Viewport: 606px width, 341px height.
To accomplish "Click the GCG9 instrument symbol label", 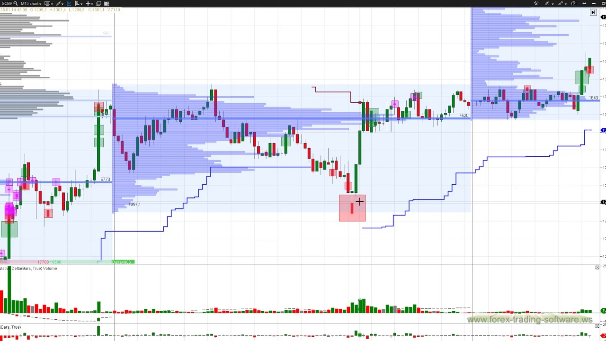I will click(7, 3).
